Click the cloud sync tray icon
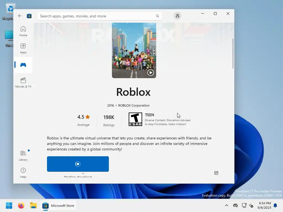The width and height of the screenshot is (283, 212). point(235,205)
